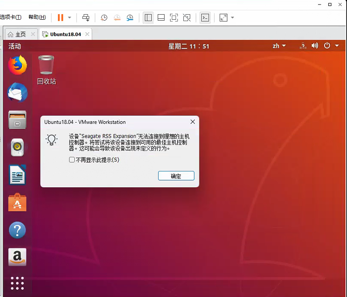Launch Firefox from the dock
The width and height of the screenshot is (347, 297).
tap(17, 65)
